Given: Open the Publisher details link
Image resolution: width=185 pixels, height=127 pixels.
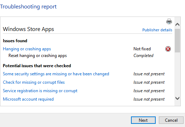Looking at the screenshot, I should click(157, 30).
